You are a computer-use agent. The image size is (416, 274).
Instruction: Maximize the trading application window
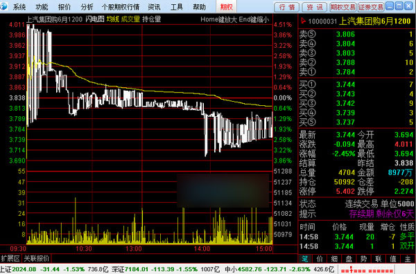399,6
